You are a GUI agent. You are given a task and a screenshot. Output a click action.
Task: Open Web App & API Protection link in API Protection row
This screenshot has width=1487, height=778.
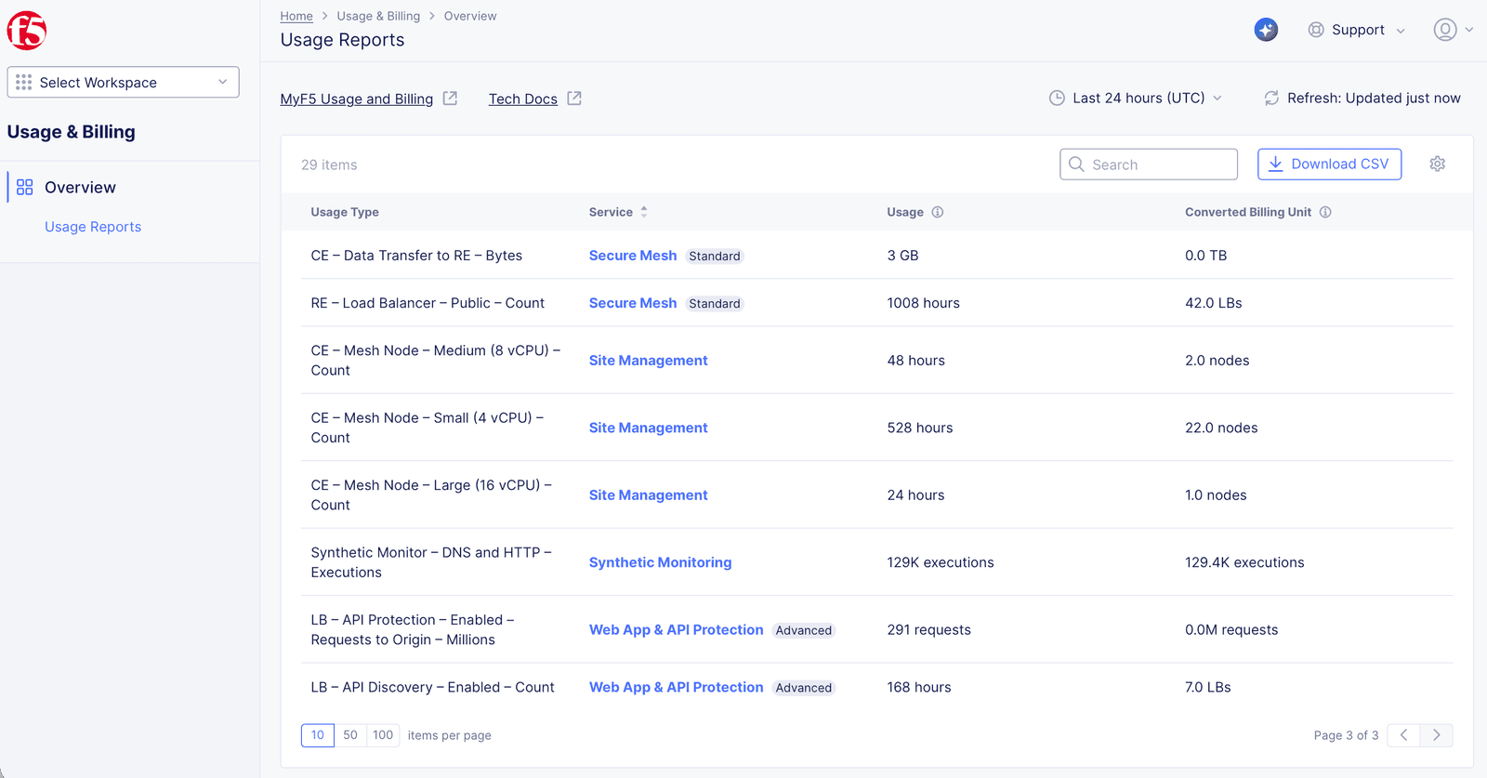coord(677,630)
